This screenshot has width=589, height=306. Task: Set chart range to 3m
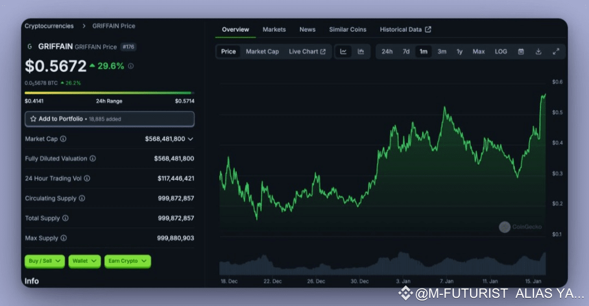(442, 51)
